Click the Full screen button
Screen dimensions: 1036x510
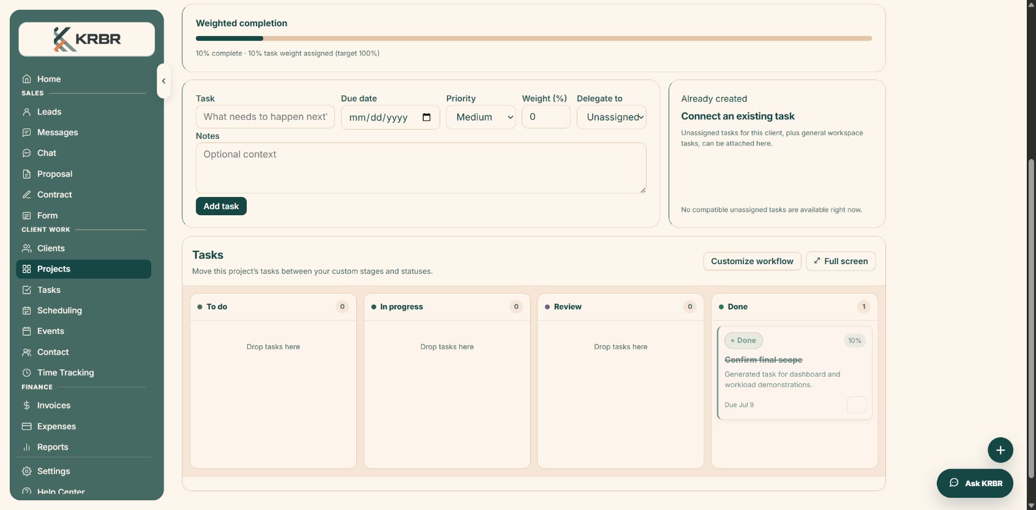coord(841,261)
